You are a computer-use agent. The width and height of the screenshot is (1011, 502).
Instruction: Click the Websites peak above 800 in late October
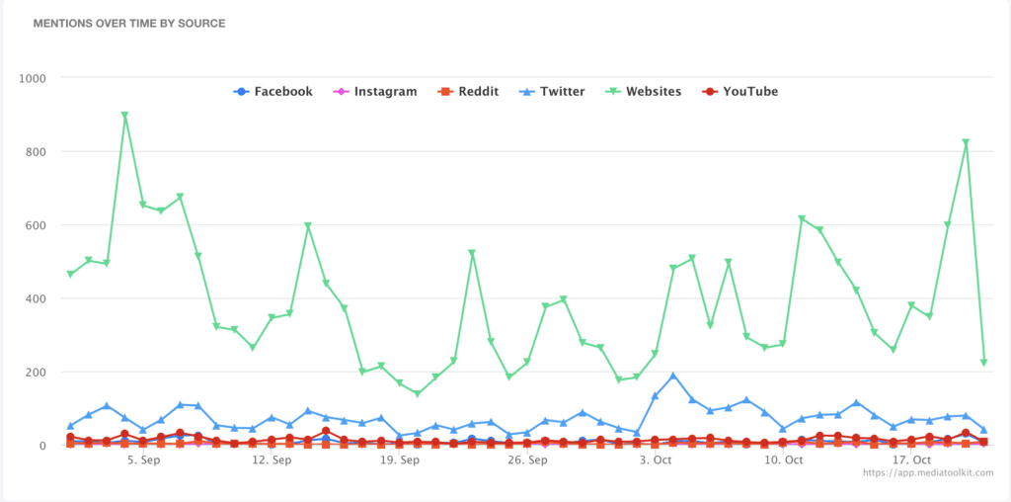tap(966, 143)
